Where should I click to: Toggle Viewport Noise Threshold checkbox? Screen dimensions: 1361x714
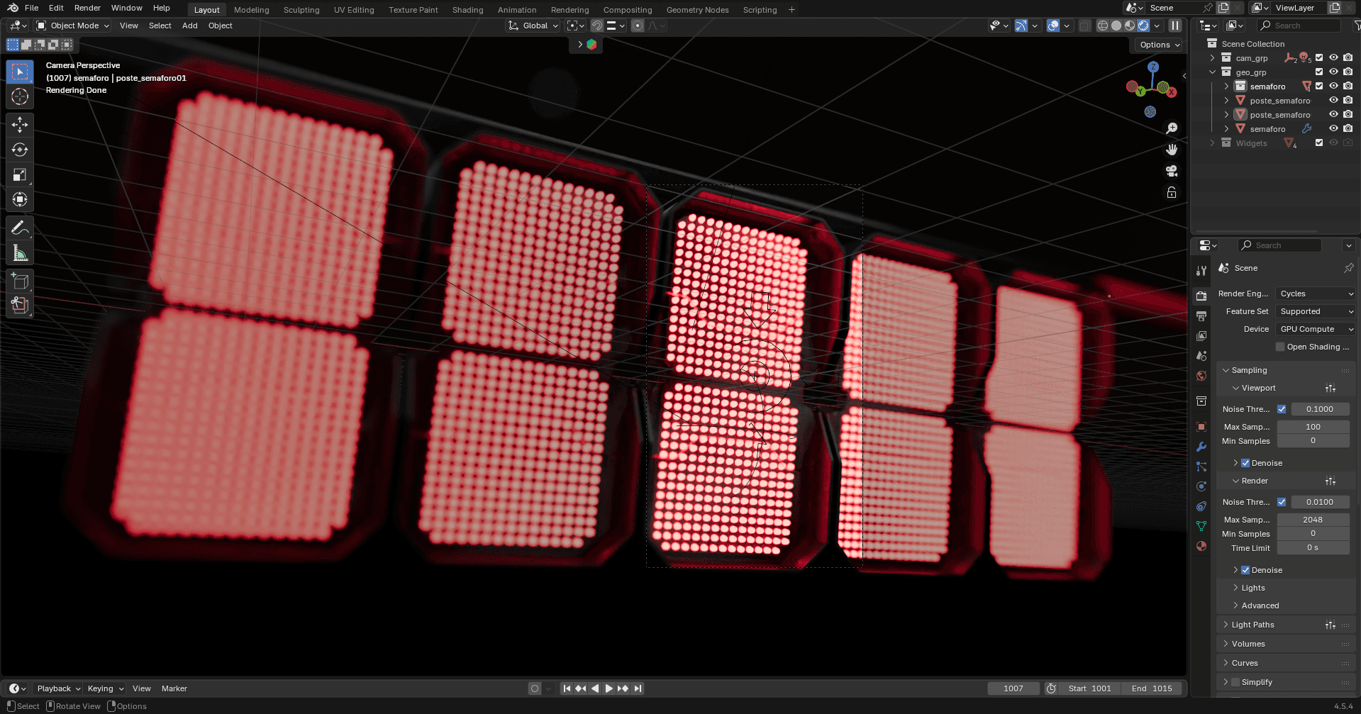coord(1282,409)
